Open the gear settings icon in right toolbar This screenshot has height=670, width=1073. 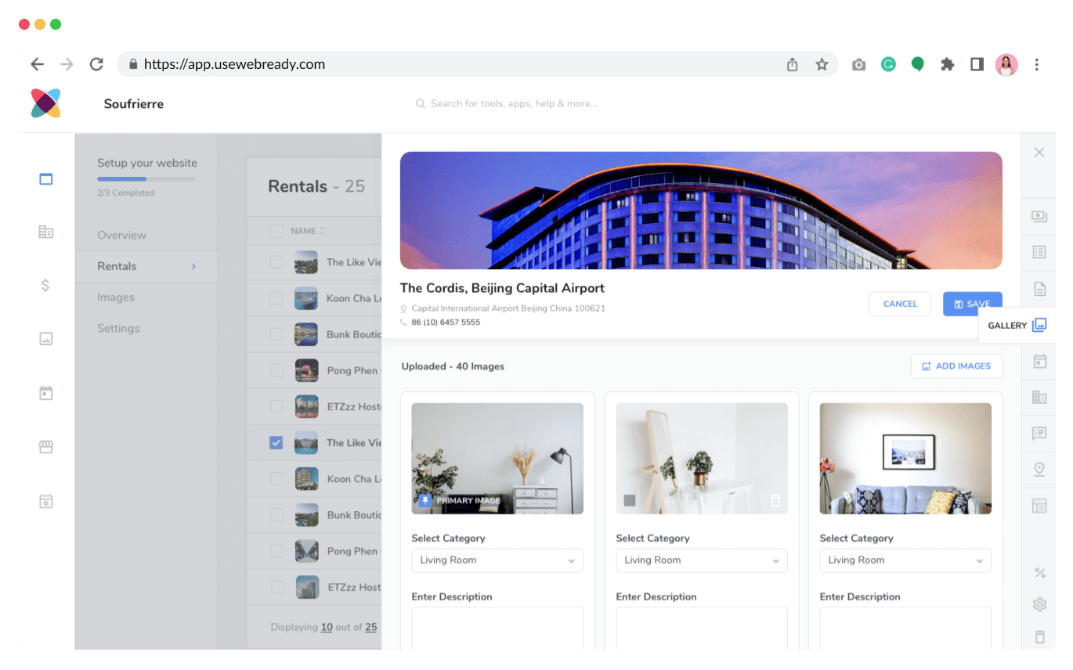pos(1039,604)
